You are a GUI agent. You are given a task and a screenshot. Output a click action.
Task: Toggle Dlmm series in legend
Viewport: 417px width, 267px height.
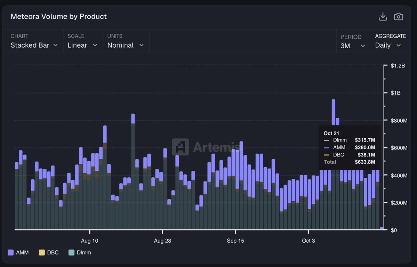(84, 252)
